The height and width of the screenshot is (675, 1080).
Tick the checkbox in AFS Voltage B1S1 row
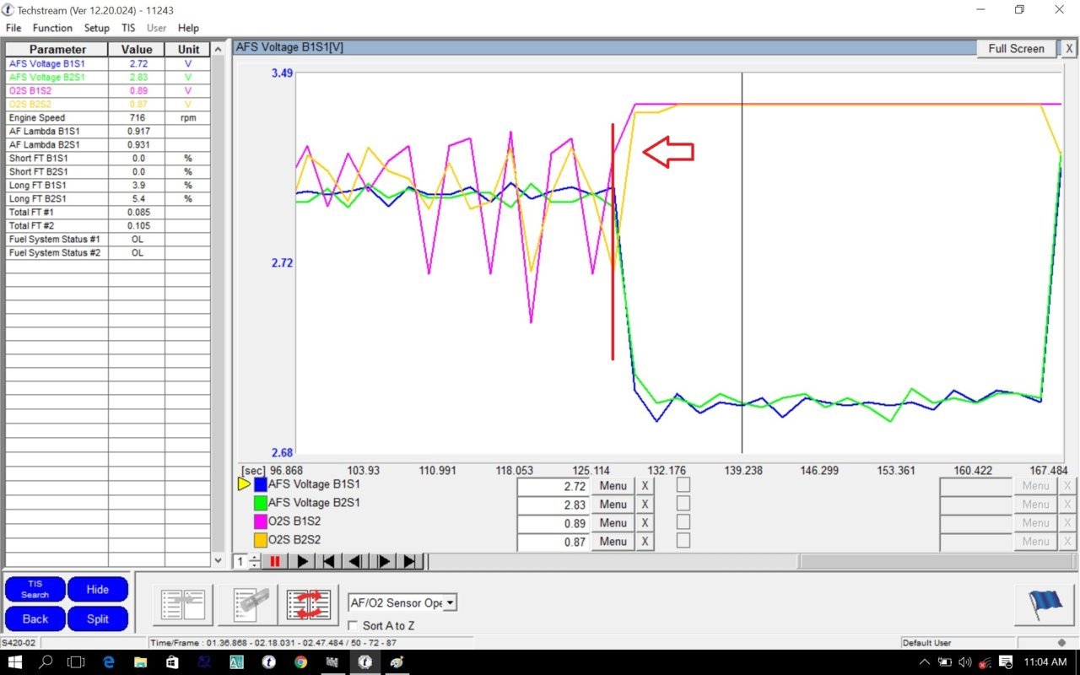[x=683, y=485]
